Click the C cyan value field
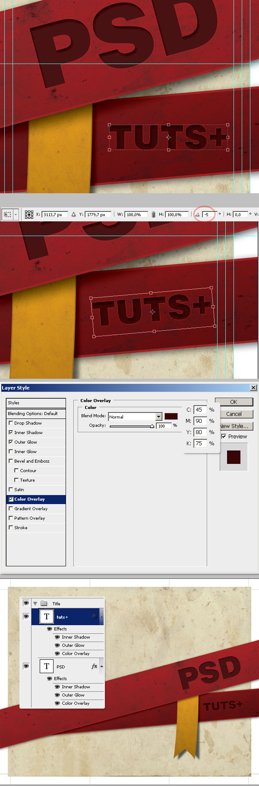The height and width of the screenshot is (786, 259). [x=200, y=409]
